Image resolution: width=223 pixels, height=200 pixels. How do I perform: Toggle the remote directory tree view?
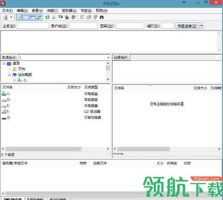click(x=33, y=17)
